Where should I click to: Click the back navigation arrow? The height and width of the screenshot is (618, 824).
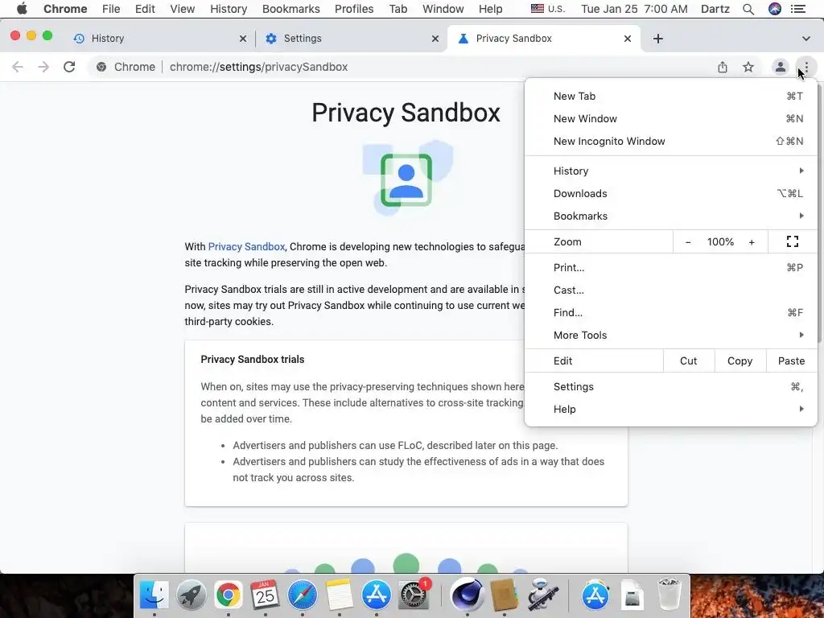point(18,67)
